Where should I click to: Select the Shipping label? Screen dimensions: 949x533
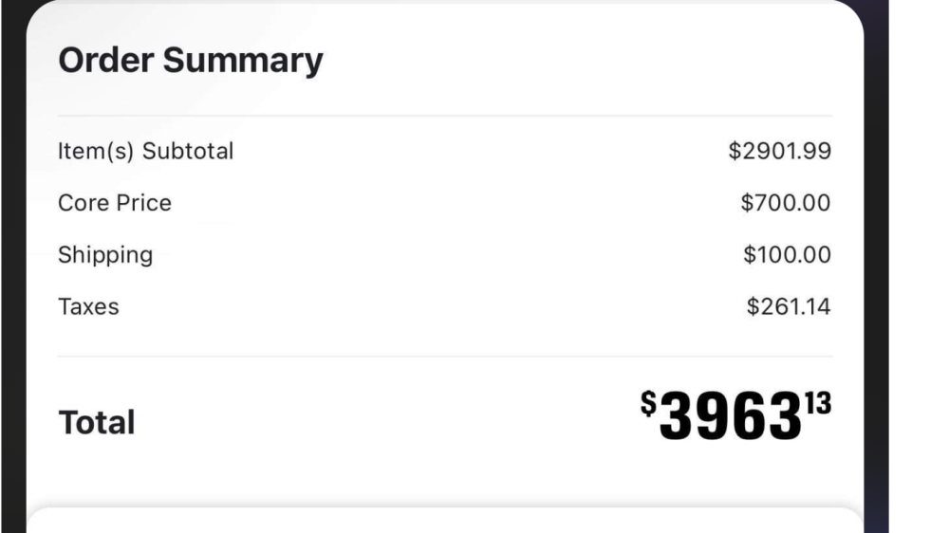coord(105,255)
